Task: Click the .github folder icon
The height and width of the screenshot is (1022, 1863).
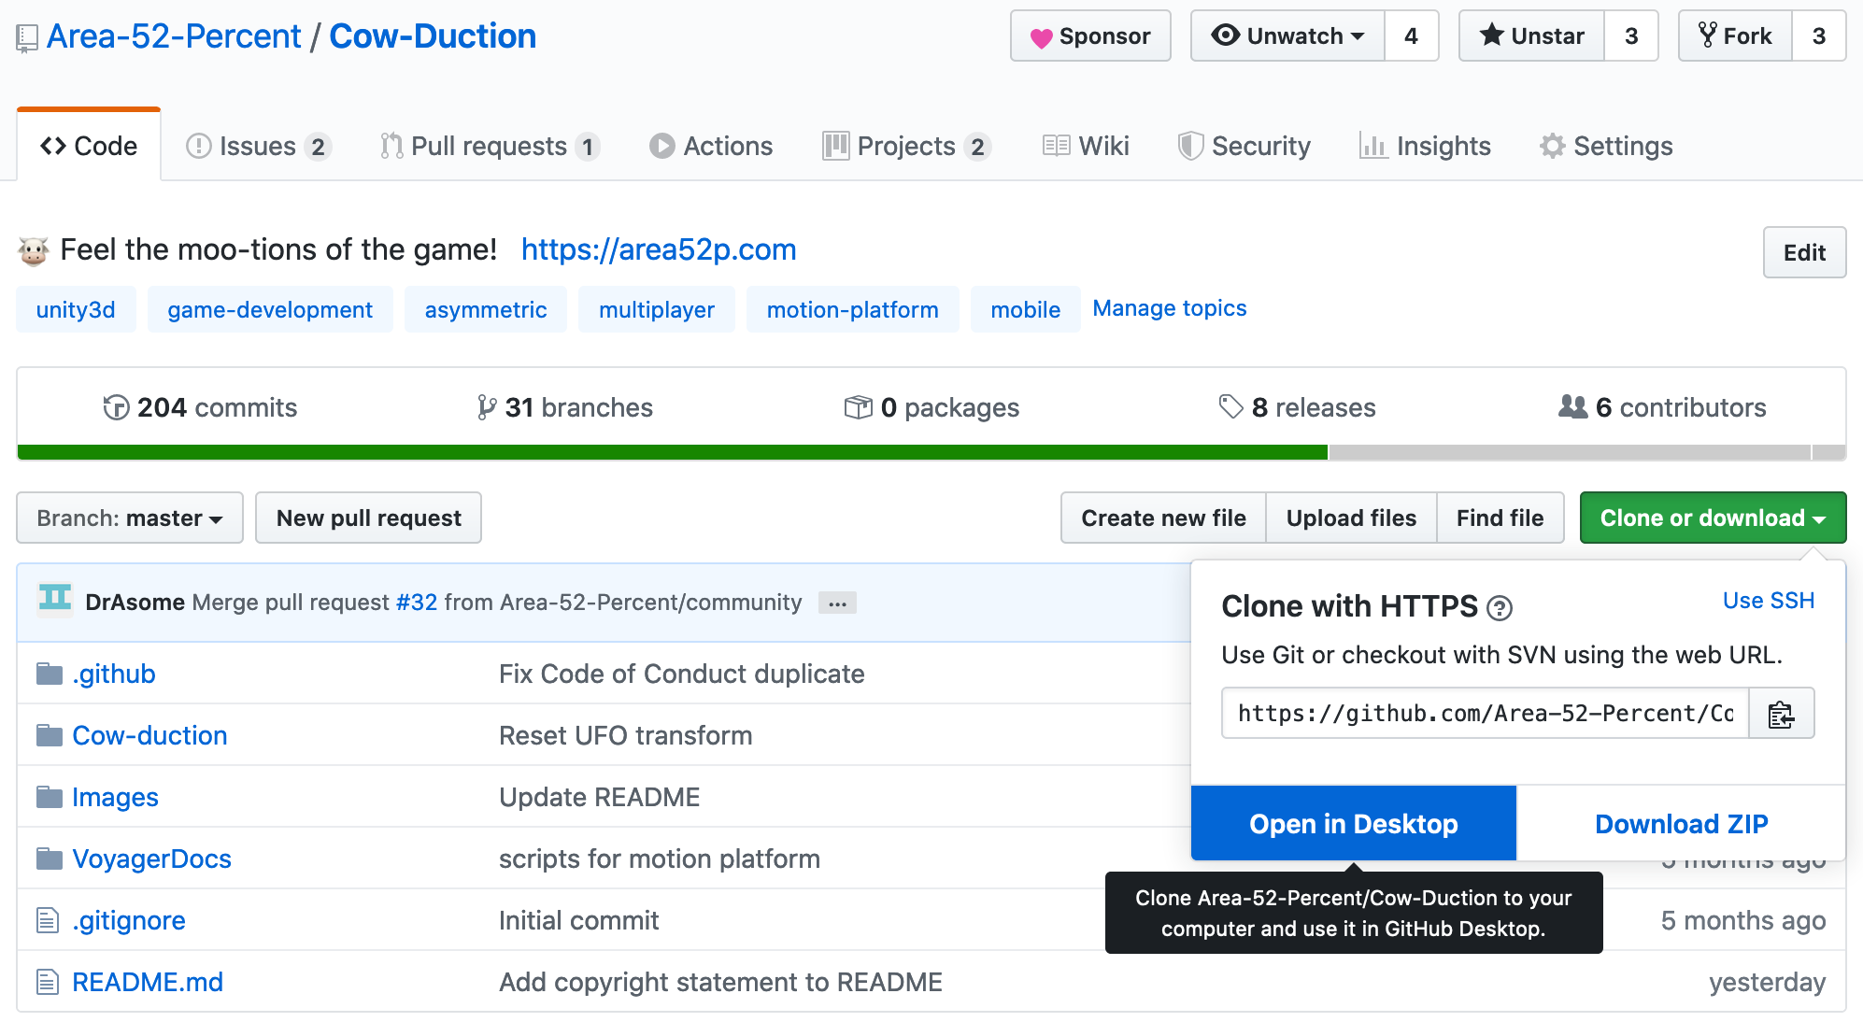Action: (x=49, y=674)
